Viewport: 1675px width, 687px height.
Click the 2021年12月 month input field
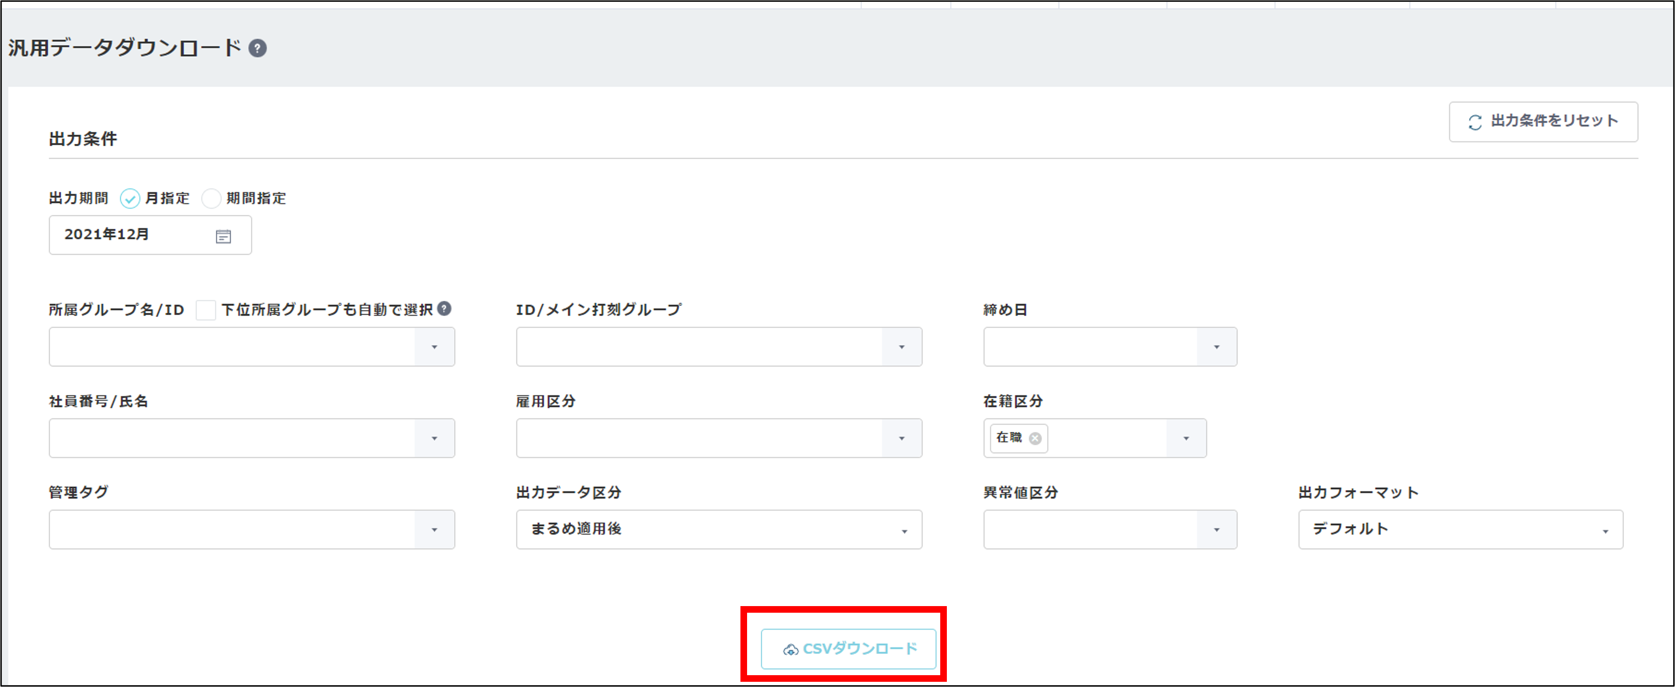[x=150, y=235]
